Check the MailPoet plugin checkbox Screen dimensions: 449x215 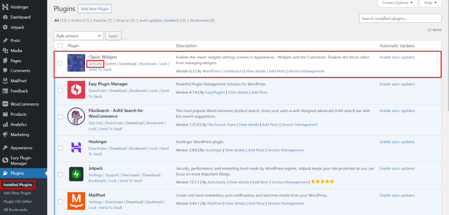tap(61, 201)
